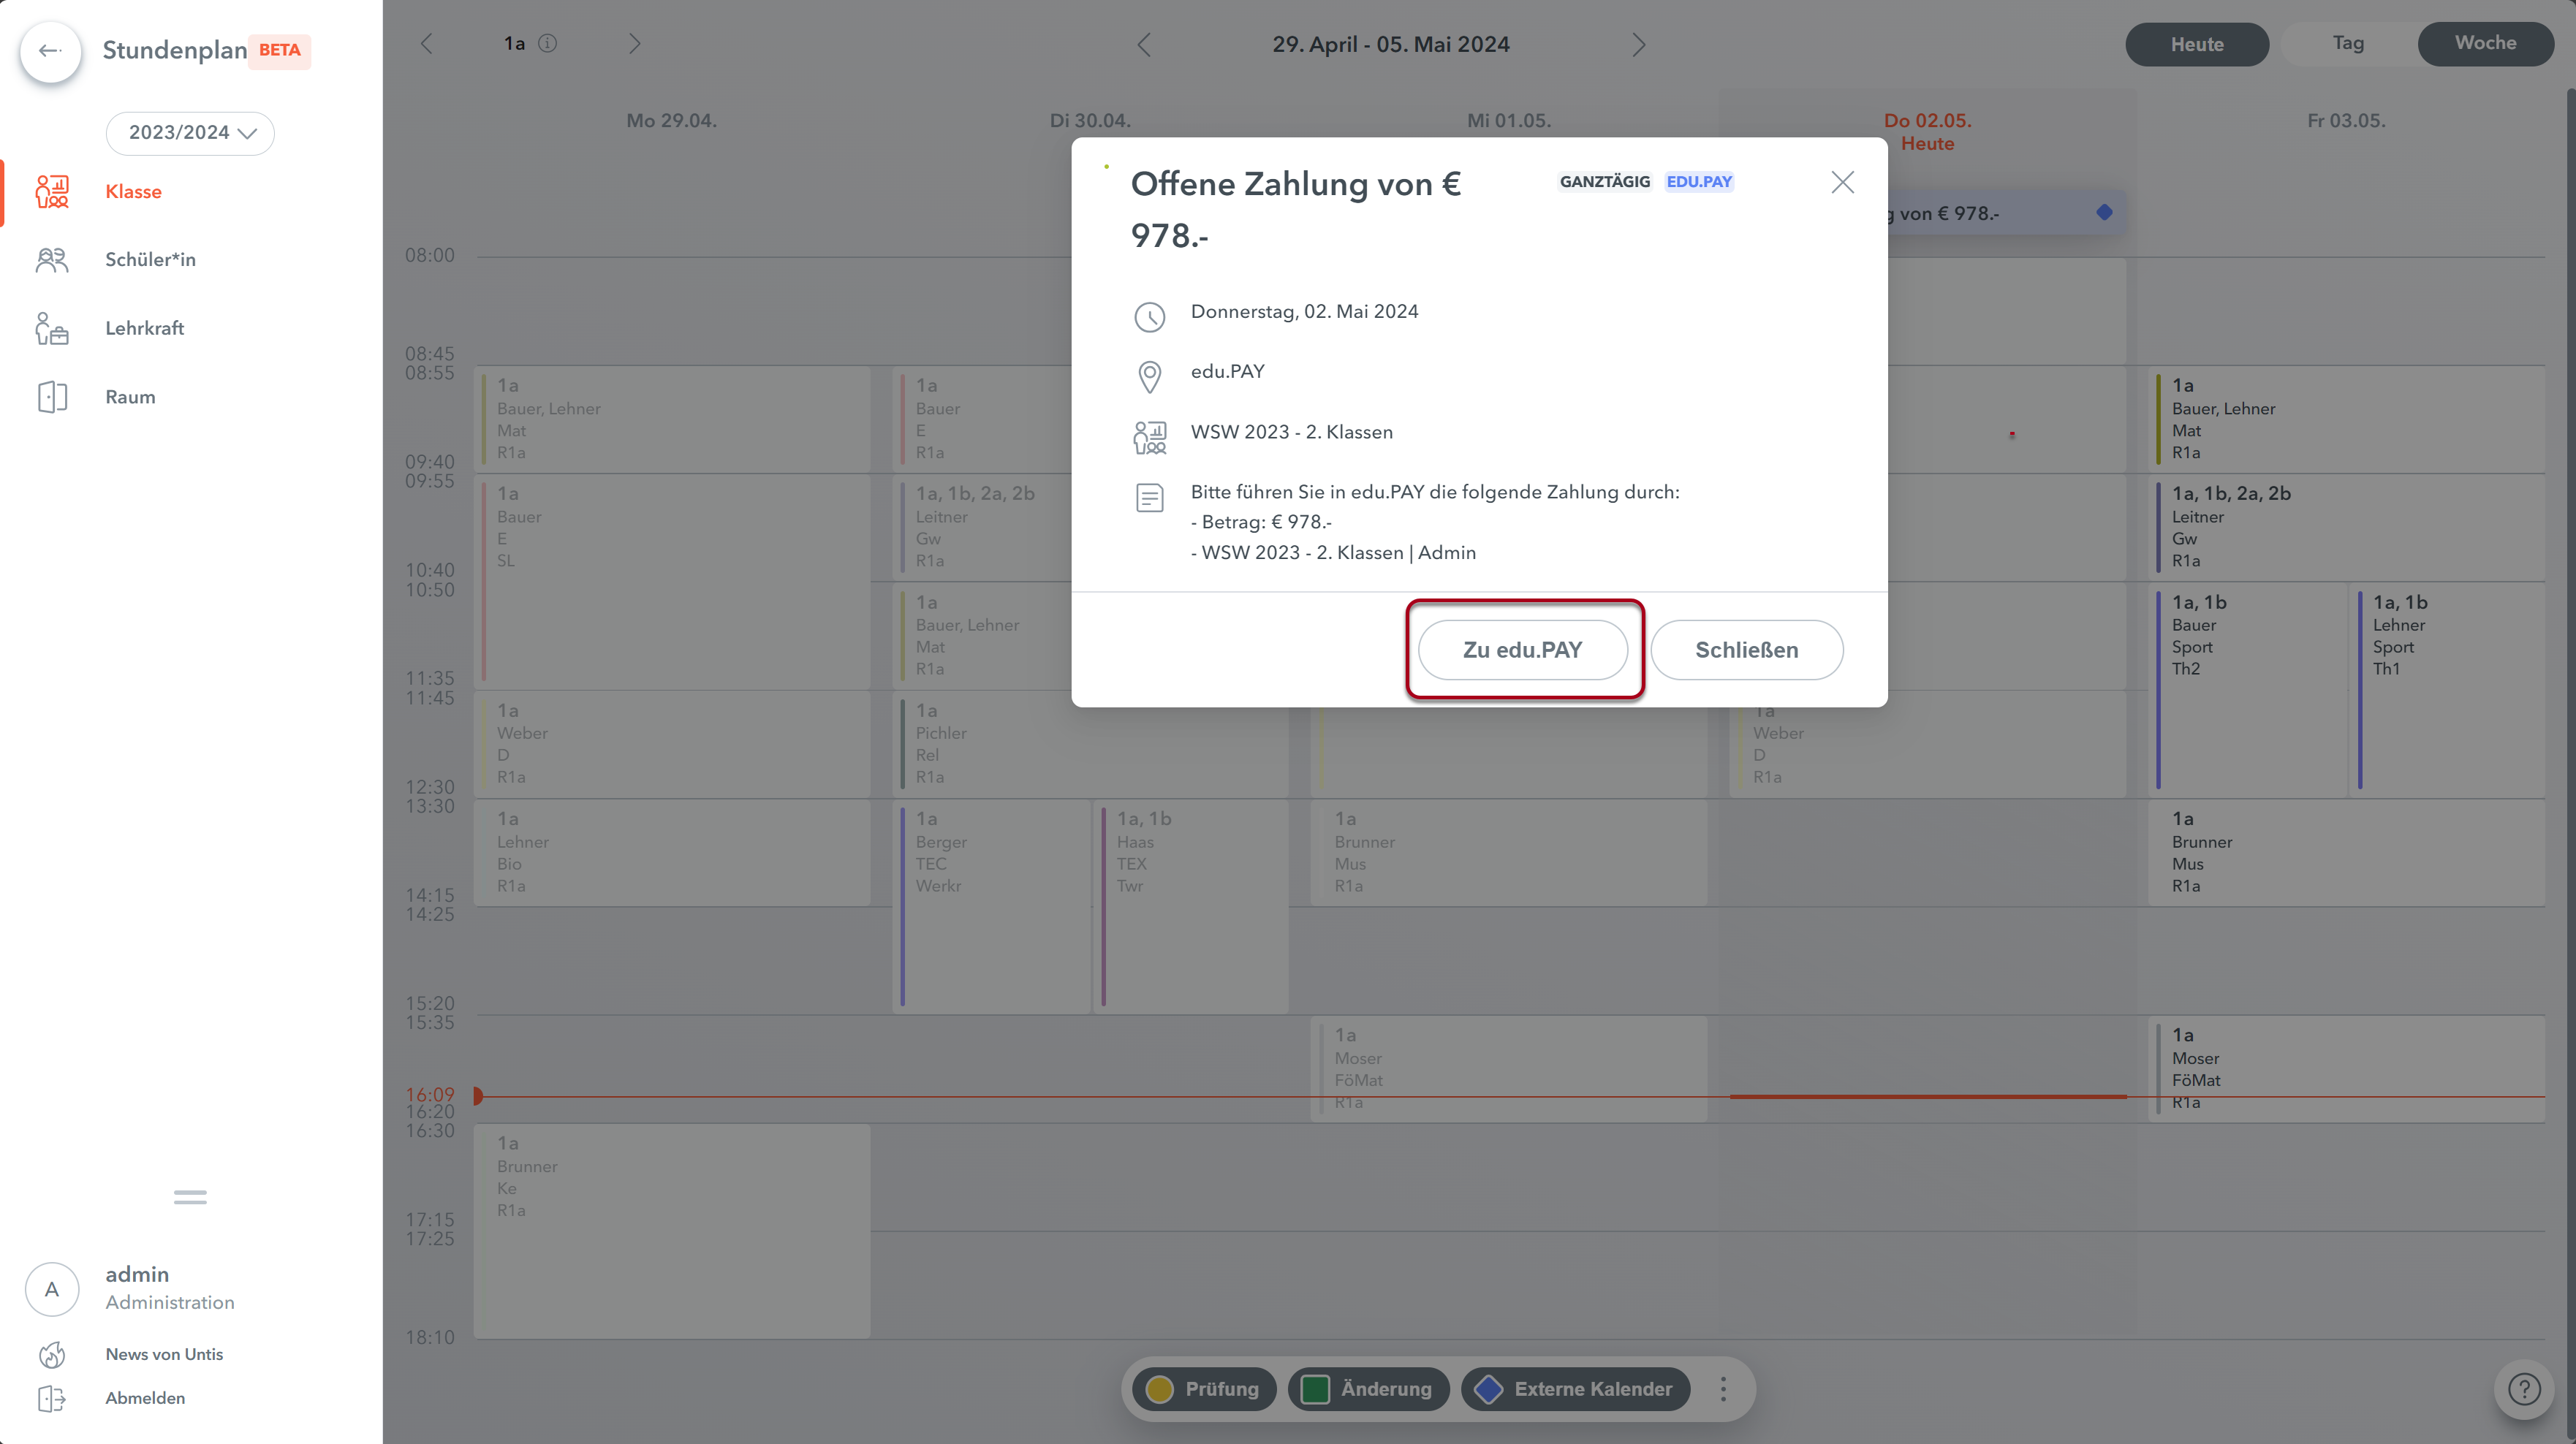Open Monday Weber D lesson

tap(672, 744)
